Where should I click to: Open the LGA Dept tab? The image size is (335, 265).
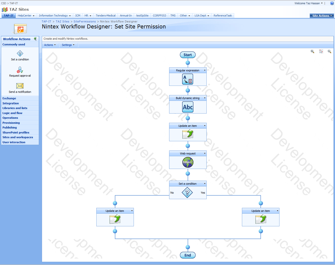pos(202,15)
